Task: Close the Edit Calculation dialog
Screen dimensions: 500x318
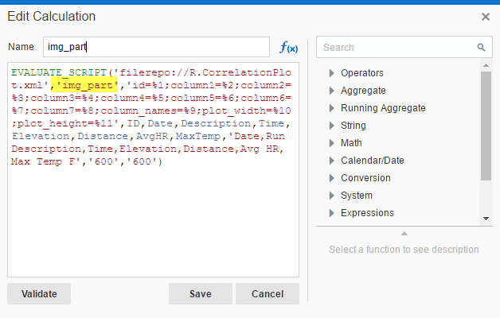Action: click(486, 16)
